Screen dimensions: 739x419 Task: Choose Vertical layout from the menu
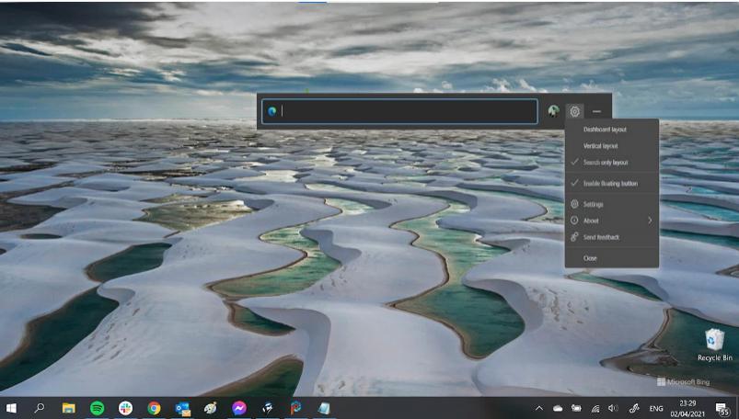(600, 146)
